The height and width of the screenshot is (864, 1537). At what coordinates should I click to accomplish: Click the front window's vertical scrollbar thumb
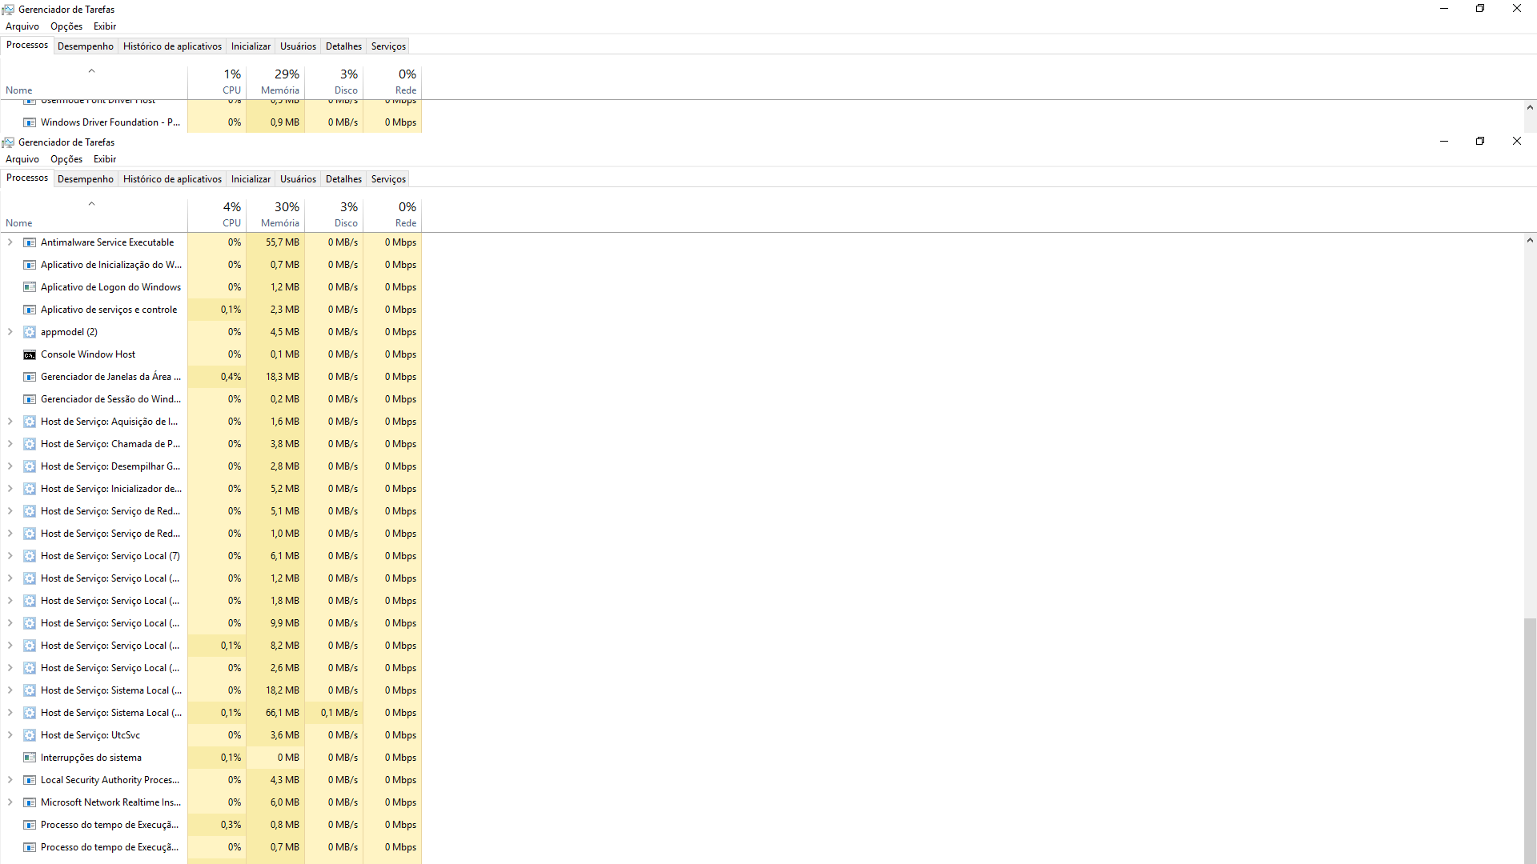tap(1530, 740)
